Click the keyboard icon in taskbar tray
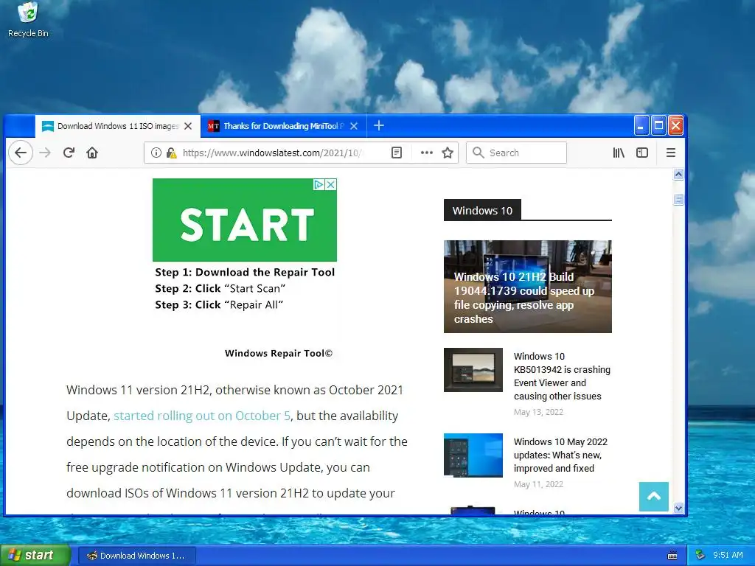The width and height of the screenshot is (755, 566). 672,556
